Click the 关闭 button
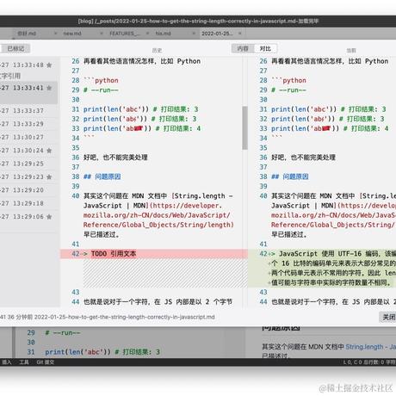 388,317
